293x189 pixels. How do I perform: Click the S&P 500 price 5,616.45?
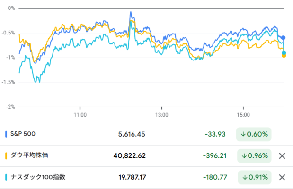132,134
